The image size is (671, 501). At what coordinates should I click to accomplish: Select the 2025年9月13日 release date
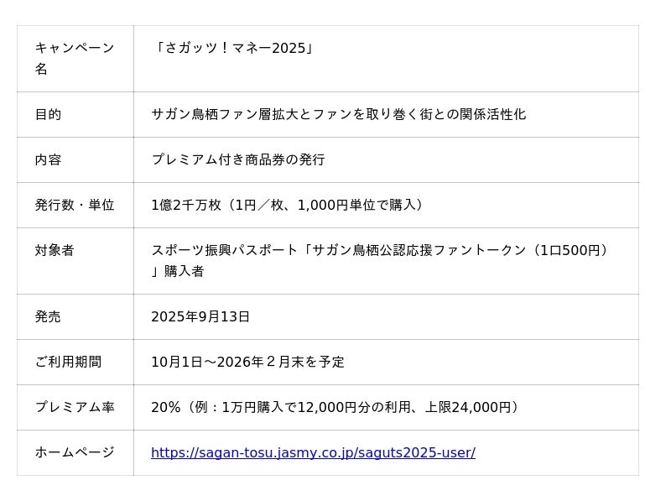pos(200,317)
